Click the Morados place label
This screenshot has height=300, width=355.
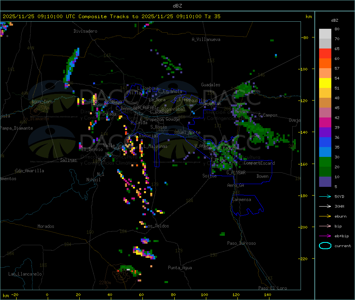[x=46, y=226]
